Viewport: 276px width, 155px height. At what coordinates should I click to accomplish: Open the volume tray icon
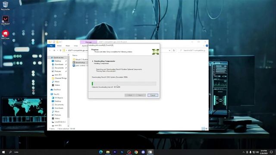[257, 152]
